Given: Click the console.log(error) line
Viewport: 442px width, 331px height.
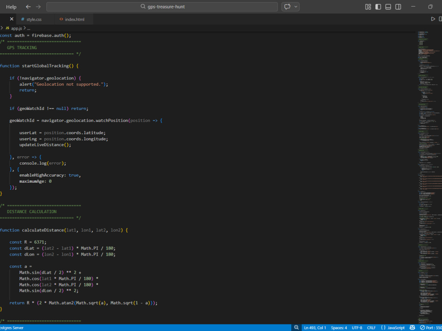Looking at the screenshot, I should (43, 163).
